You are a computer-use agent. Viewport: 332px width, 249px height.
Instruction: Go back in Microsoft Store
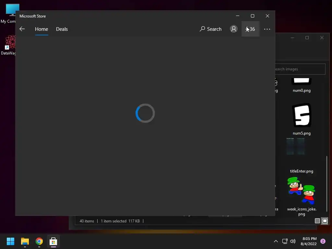pos(22,29)
